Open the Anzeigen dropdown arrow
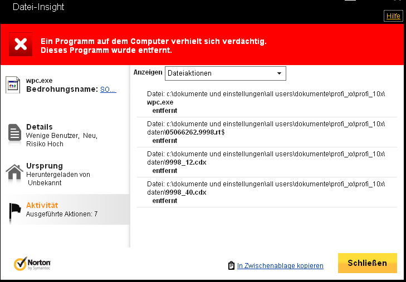This screenshot has height=282, width=406. coord(279,73)
